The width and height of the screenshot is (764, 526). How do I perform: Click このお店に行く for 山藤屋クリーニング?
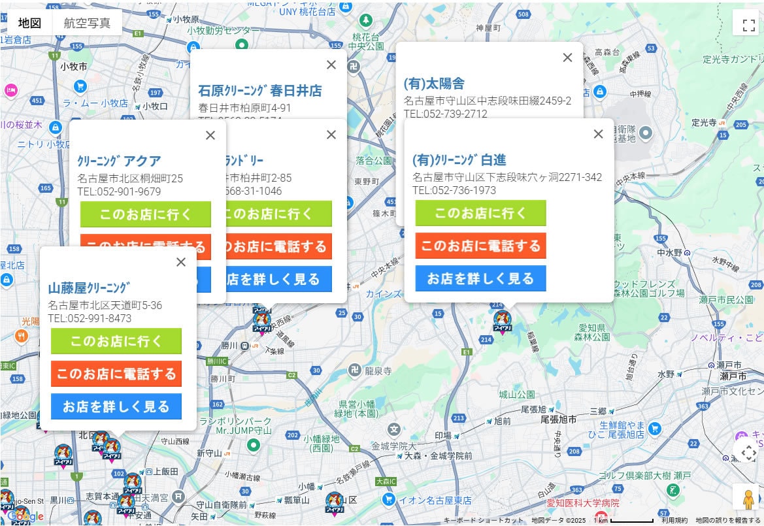pyautogui.click(x=116, y=341)
